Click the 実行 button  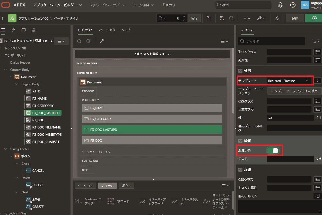click(194, 18)
